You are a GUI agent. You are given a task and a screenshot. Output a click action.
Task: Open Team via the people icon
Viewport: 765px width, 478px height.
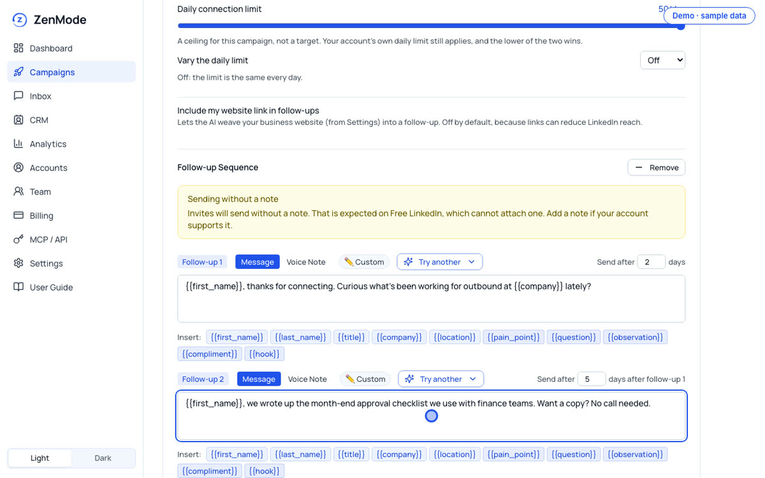click(18, 192)
